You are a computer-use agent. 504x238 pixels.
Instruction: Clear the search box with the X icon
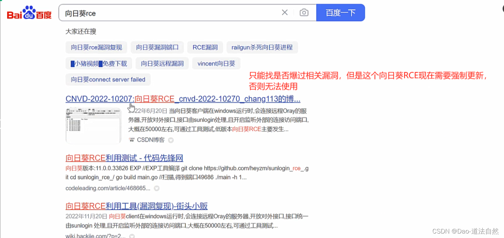point(285,13)
